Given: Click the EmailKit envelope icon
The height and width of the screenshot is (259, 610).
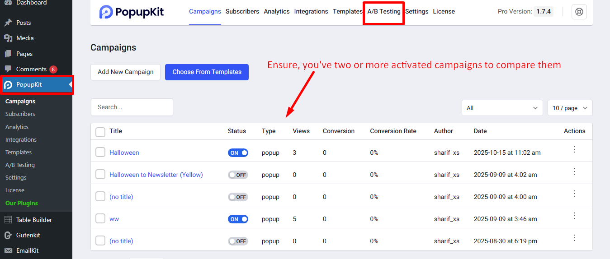Looking at the screenshot, I should pyautogui.click(x=8, y=250).
